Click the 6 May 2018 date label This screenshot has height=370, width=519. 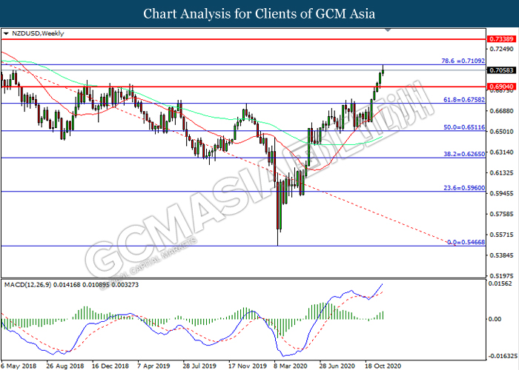click(19, 366)
